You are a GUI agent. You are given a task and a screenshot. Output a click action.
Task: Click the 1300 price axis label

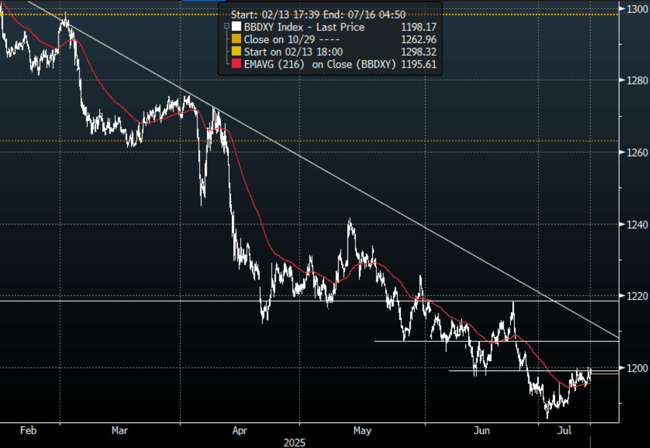pyautogui.click(x=637, y=9)
